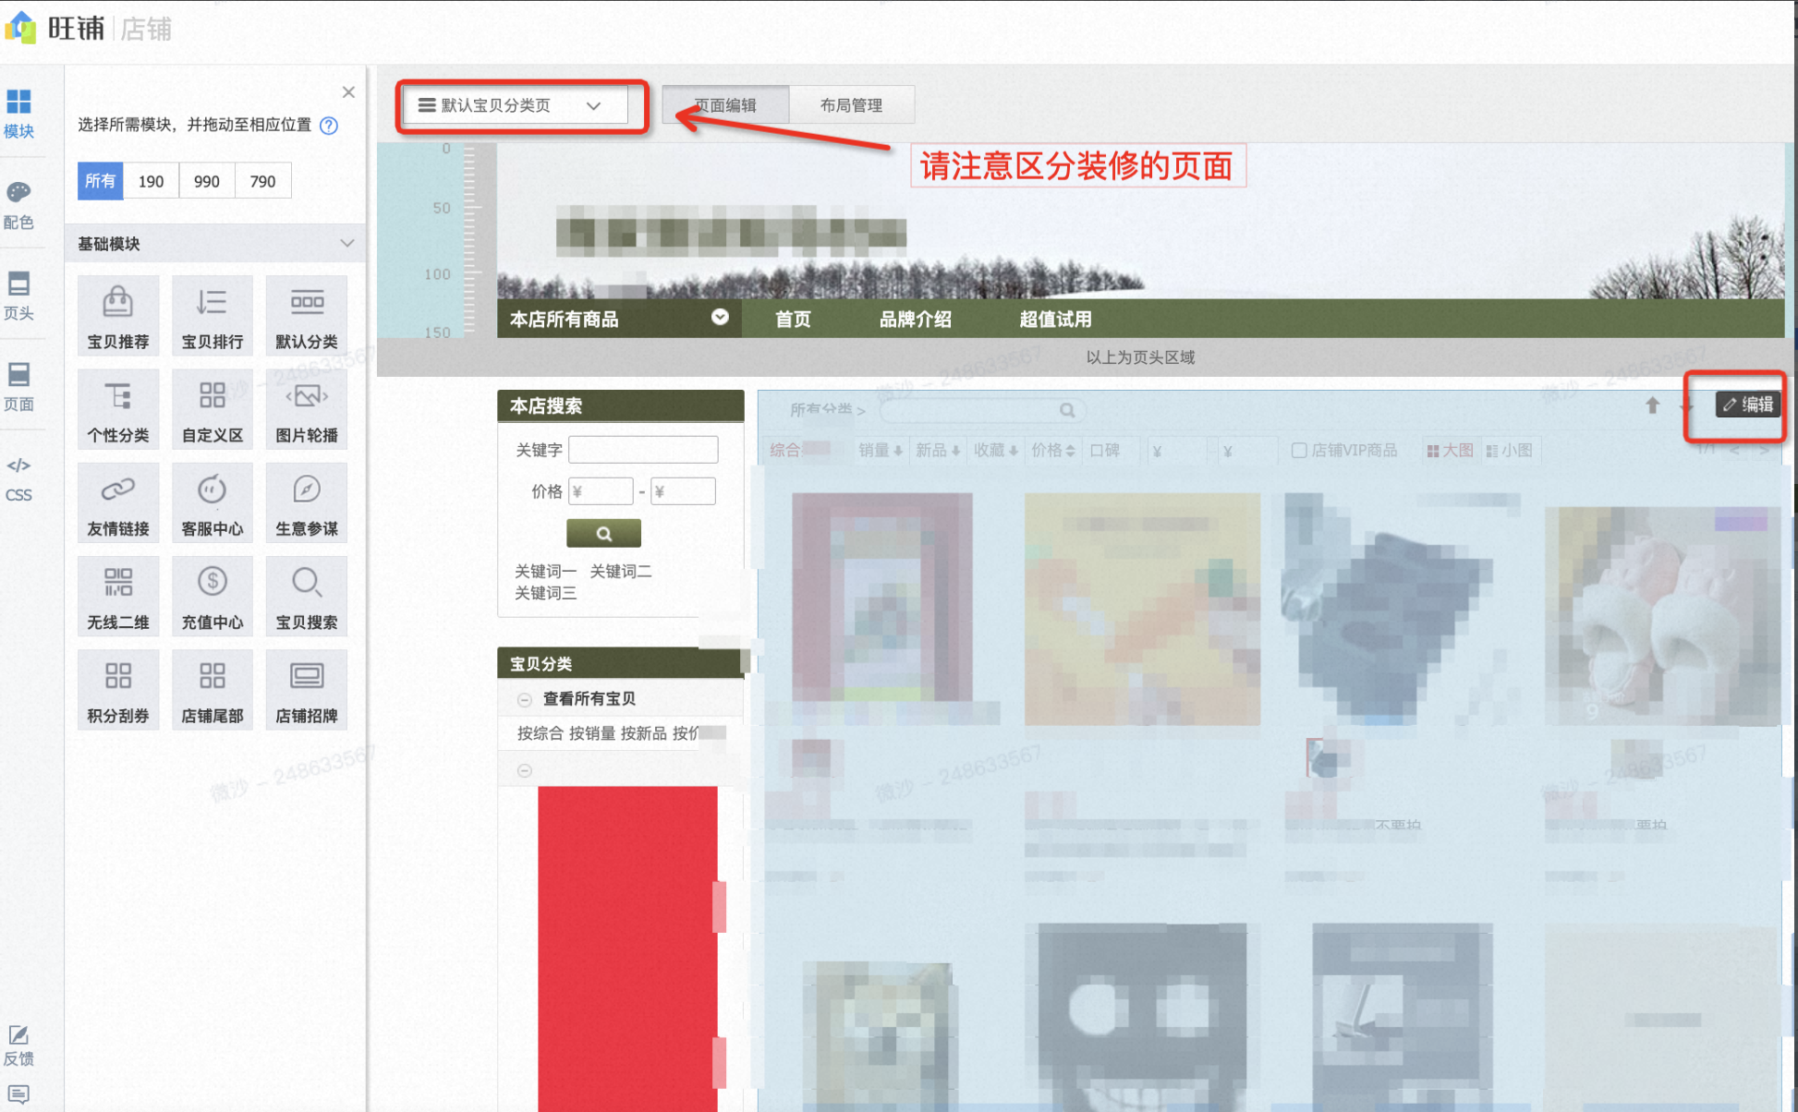
Task: Close the module selection panel
Action: [348, 92]
